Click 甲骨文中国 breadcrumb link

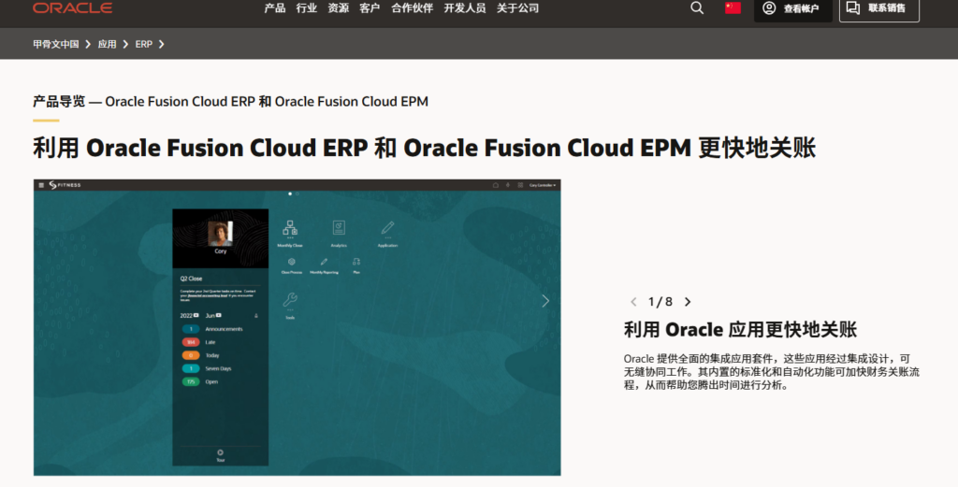pyautogui.click(x=56, y=44)
